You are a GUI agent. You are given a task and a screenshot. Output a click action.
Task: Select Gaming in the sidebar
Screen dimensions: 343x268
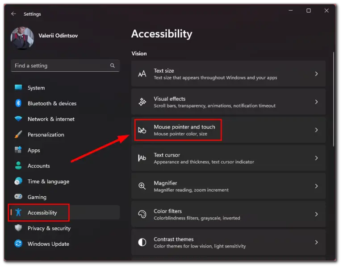point(65,197)
